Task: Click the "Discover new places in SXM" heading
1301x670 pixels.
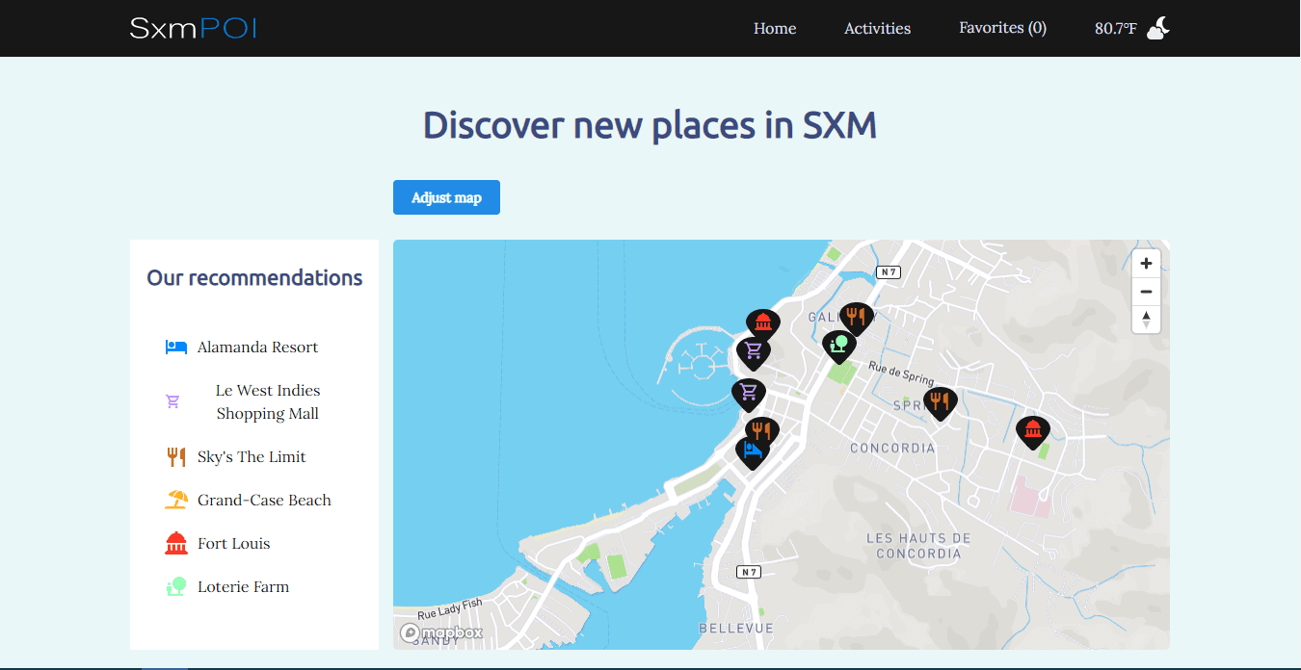Action: pos(650,125)
